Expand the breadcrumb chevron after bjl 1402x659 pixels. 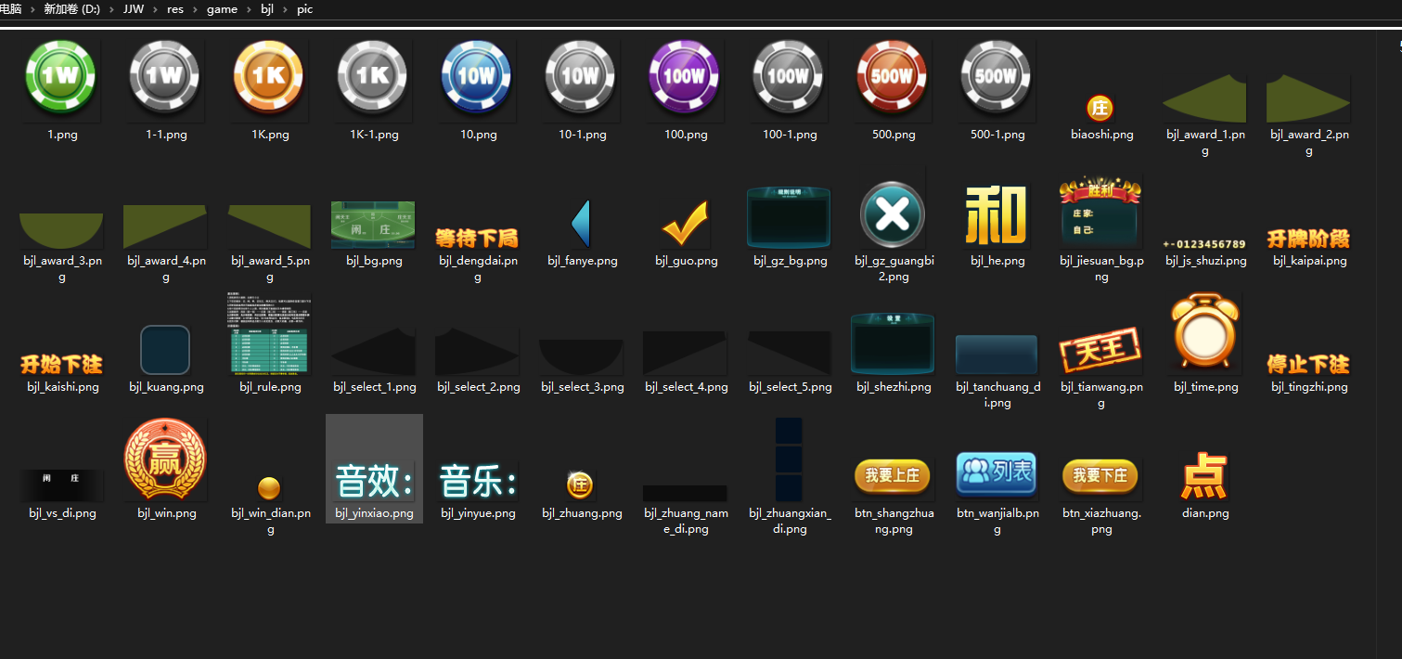click(285, 9)
